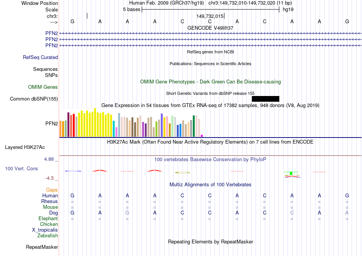The height and width of the screenshot is (256, 362).
Task: Click the magenta bar ending the GTEx chart
Action: 202,136
